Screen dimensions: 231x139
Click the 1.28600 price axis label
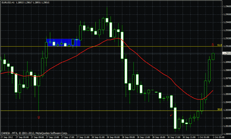[227, 86]
